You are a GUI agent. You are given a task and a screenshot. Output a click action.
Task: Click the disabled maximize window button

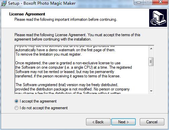tap(148, 2)
